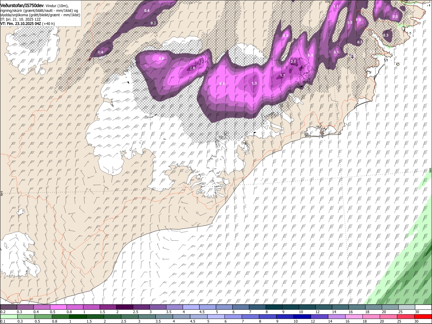Pick snow legend swatch between 2 and 2.5

125,307
